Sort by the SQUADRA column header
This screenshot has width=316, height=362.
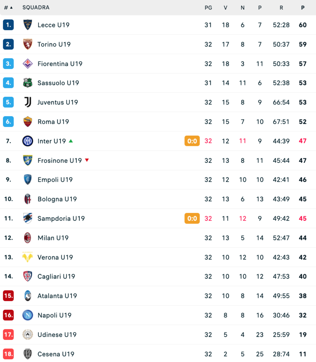coord(36,8)
